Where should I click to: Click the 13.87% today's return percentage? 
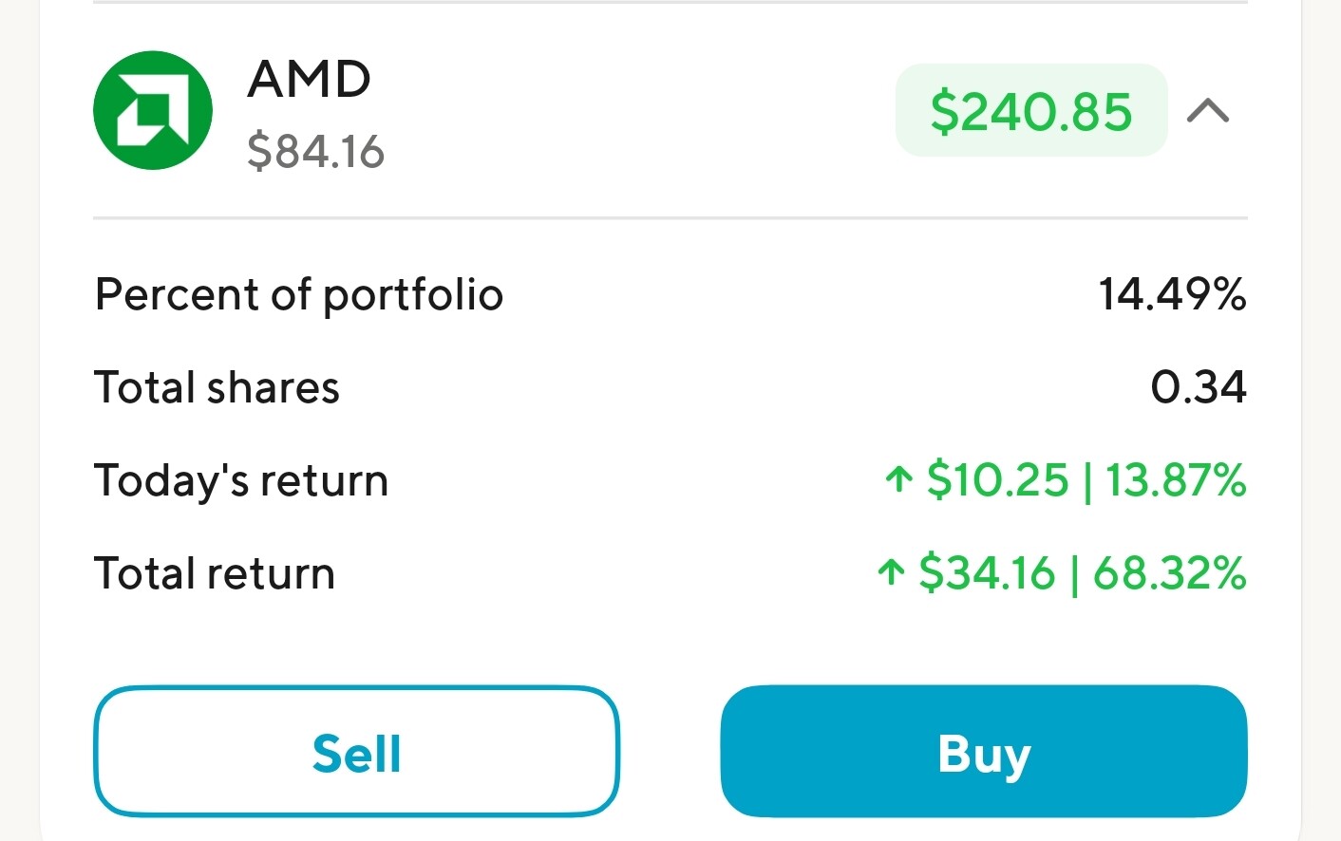pos(1176,480)
